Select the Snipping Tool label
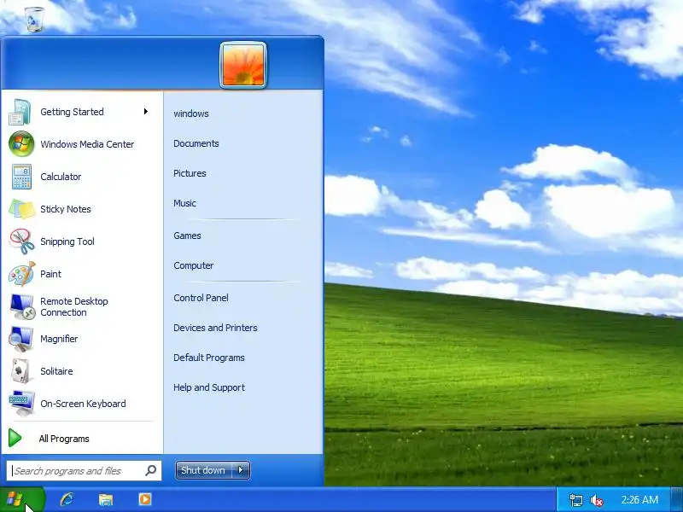Image resolution: width=683 pixels, height=512 pixels. 67,241
